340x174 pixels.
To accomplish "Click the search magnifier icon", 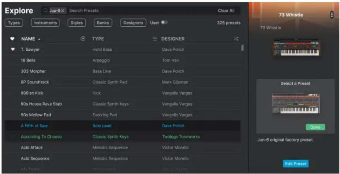I will pyautogui.click(x=46, y=11).
